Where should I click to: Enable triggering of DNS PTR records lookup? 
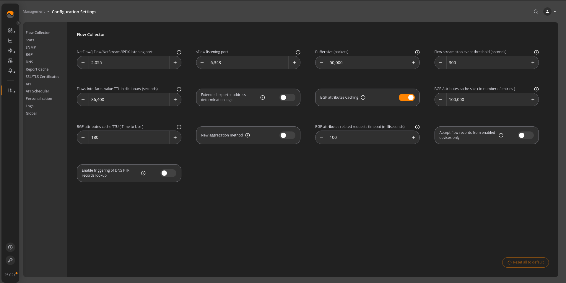pyautogui.click(x=168, y=173)
